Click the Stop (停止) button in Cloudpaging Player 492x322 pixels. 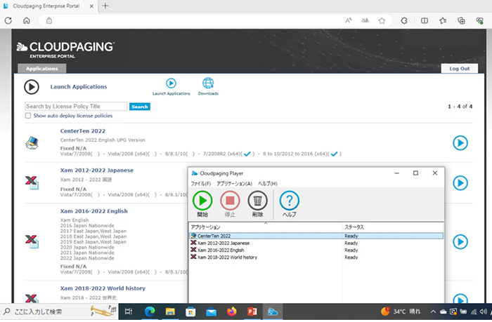(230, 201)
